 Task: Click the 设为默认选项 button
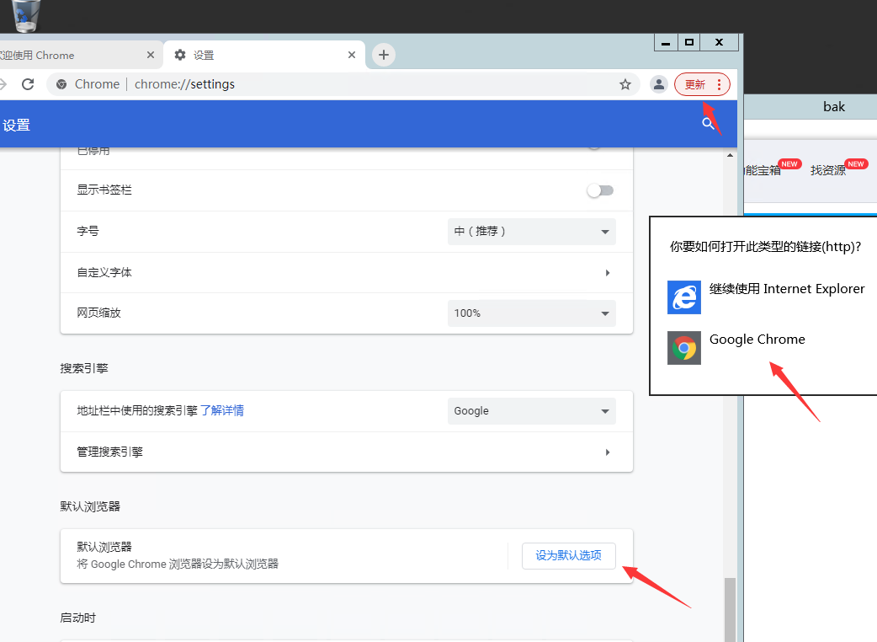pyautogui.click(x=569, y=556)
